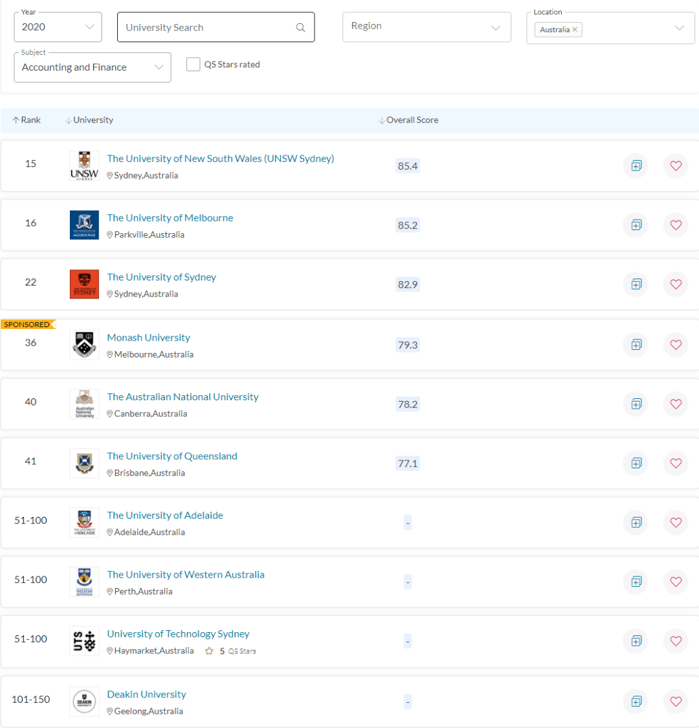Open University of Technology Sydney link
Screen dimensions: 699x728
(178, 633)
